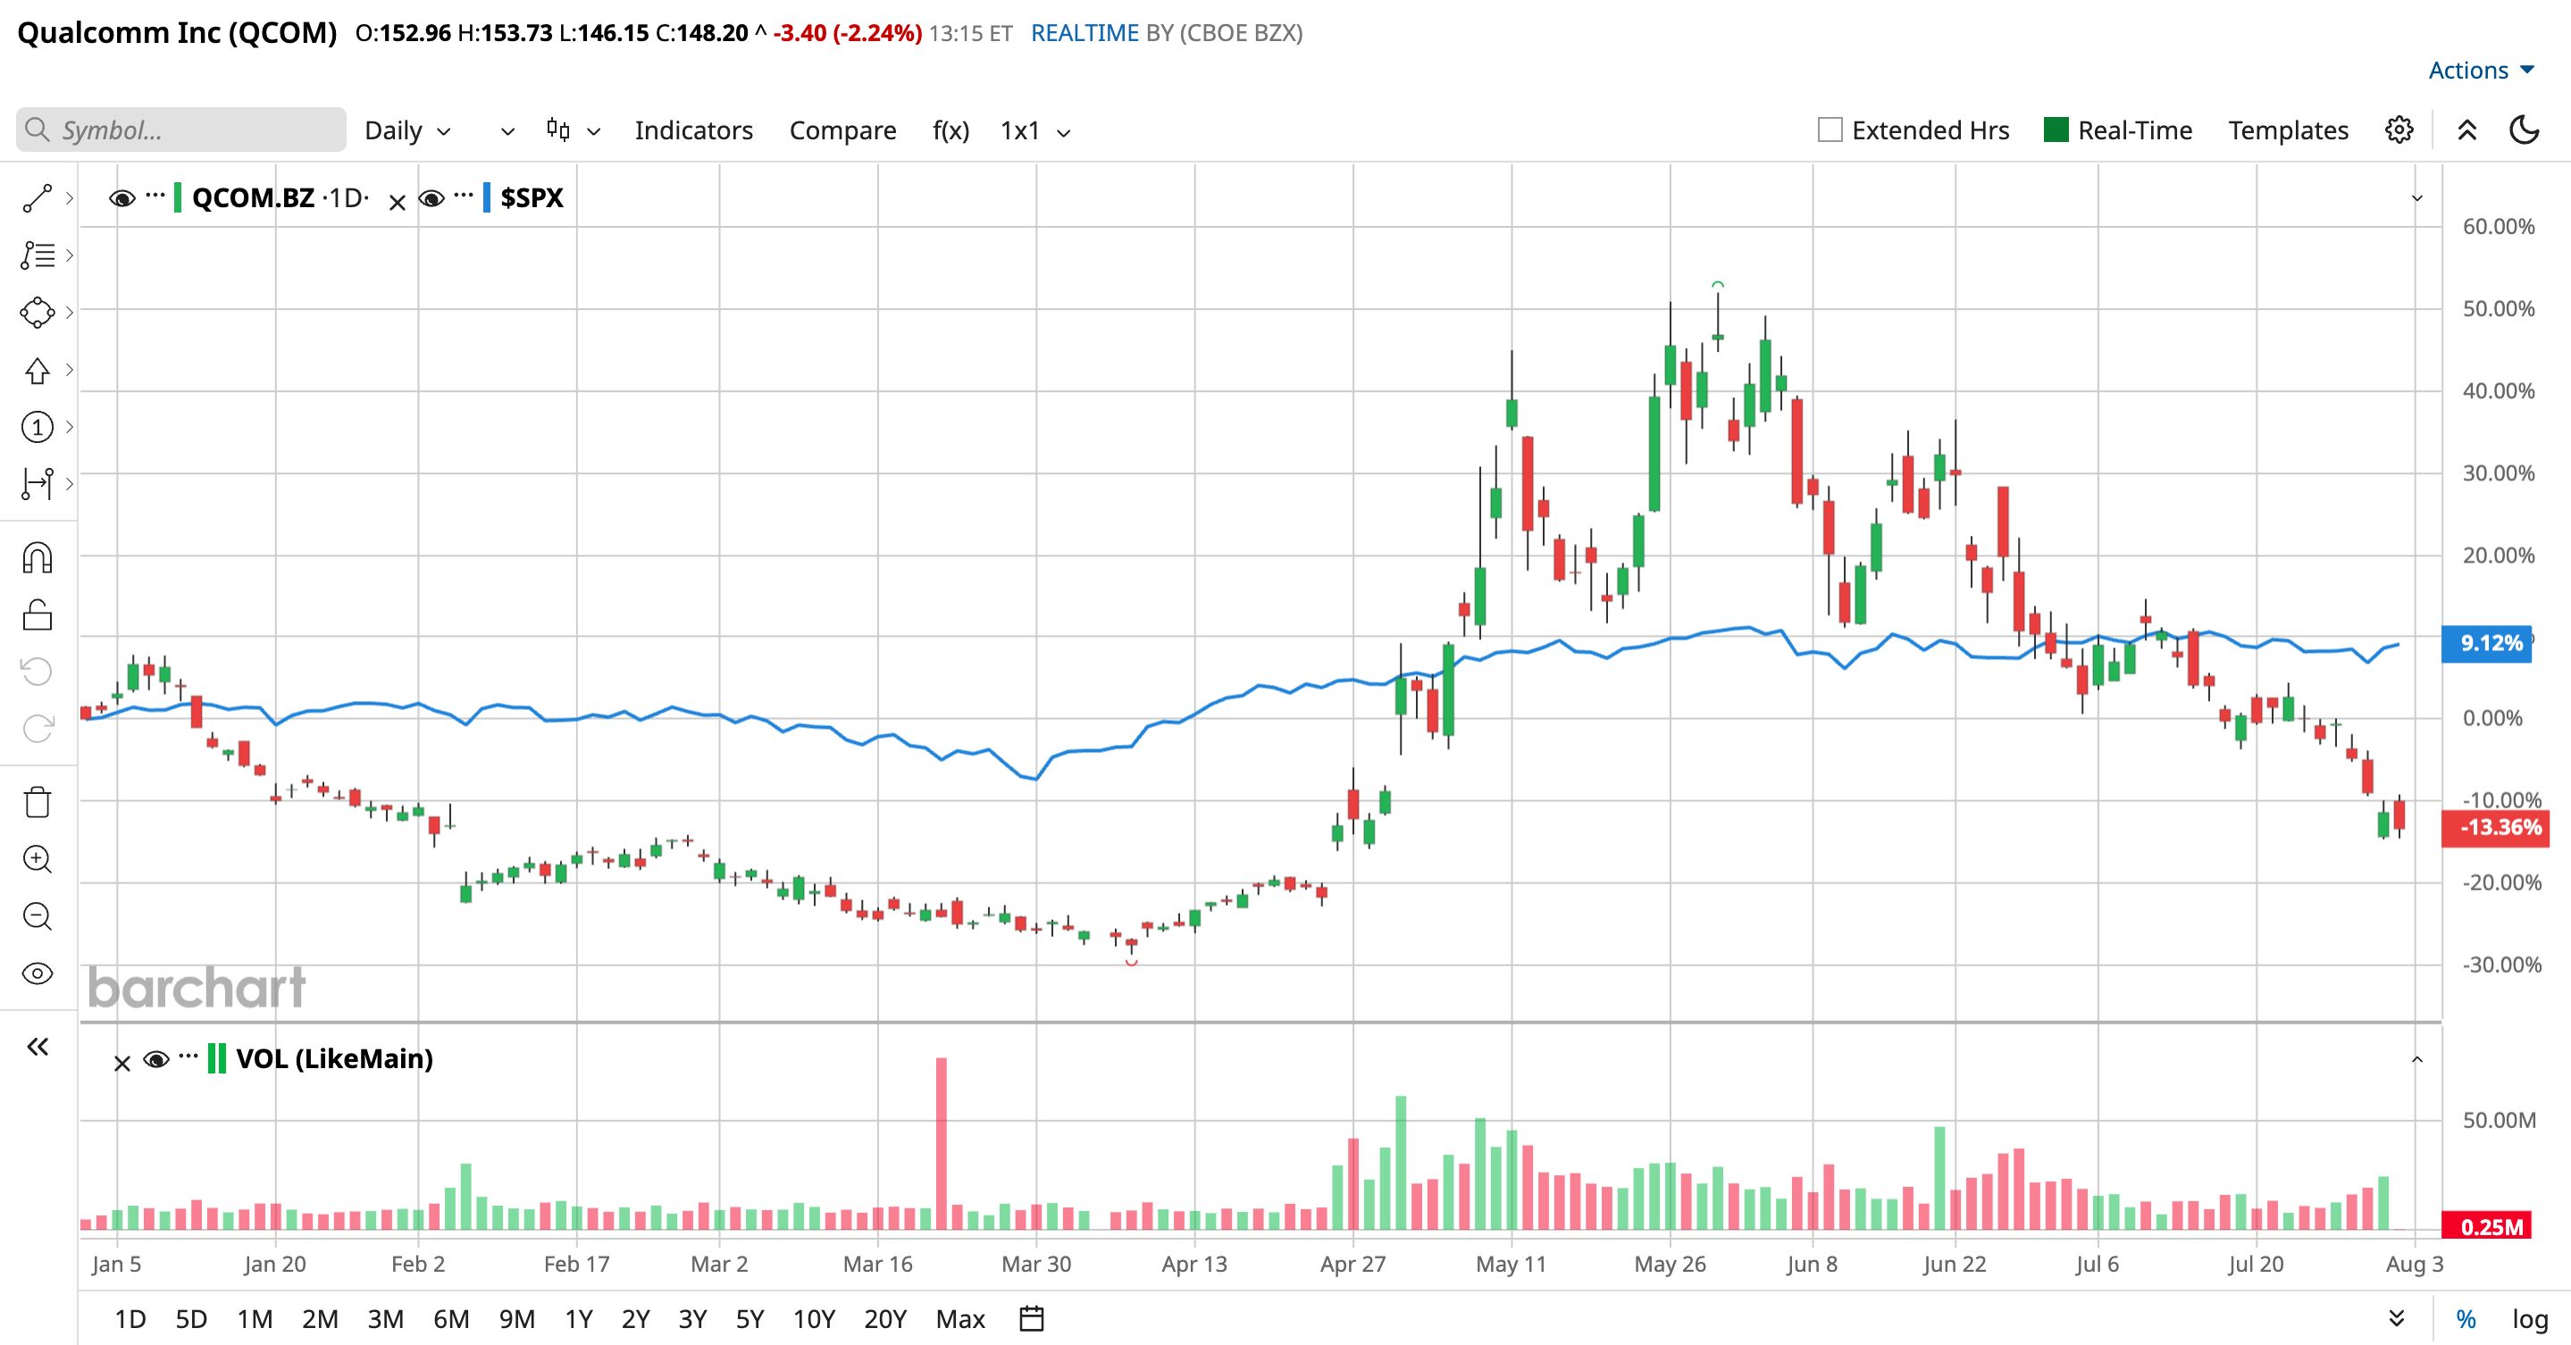Toggle the magnet snap mode
The image size is (2571, 1345).
click(x=37, y=558)
